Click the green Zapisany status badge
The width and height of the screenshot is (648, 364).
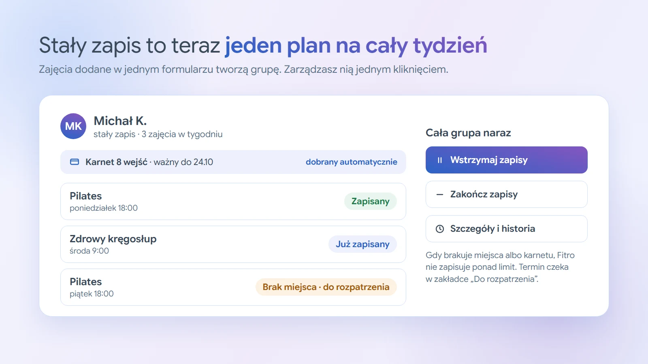click(370, 201)
